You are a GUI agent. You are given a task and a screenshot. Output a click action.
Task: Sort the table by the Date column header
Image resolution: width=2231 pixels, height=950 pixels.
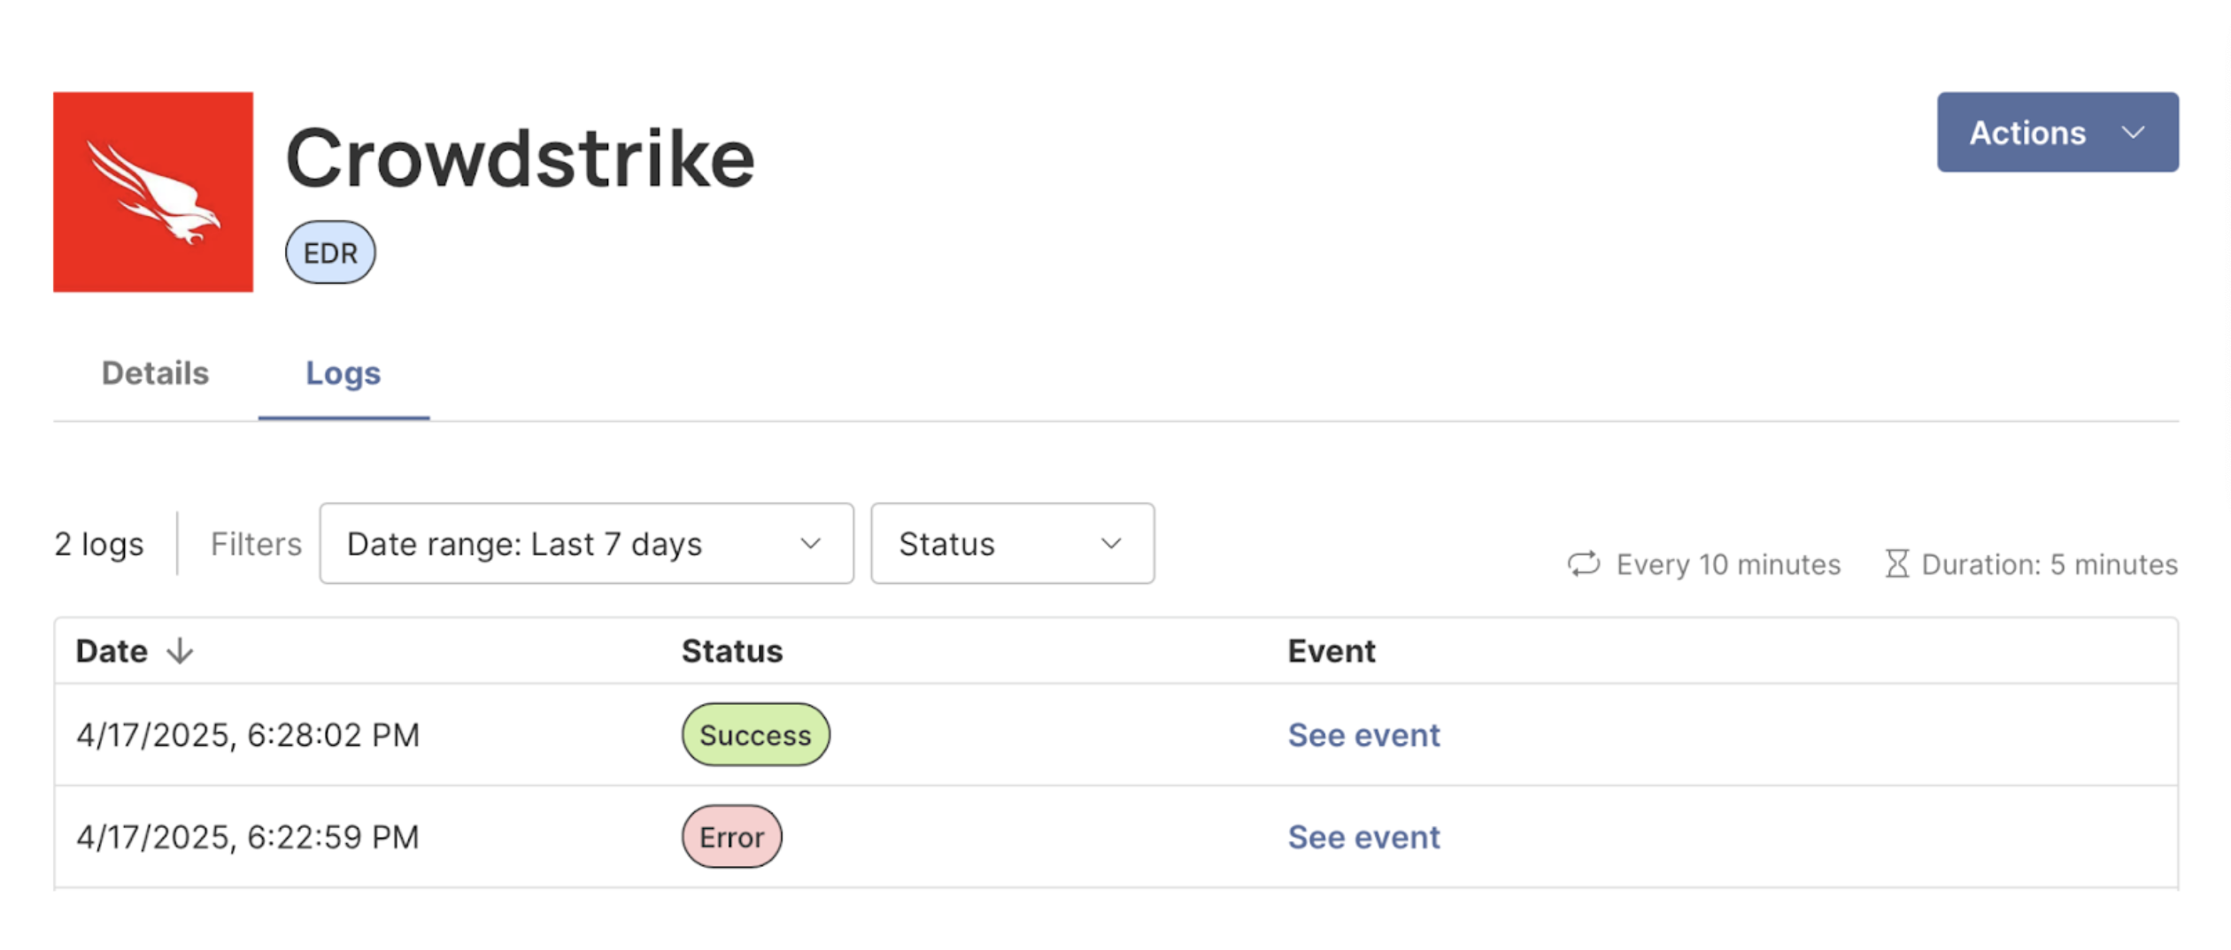[x=112, y=652]
